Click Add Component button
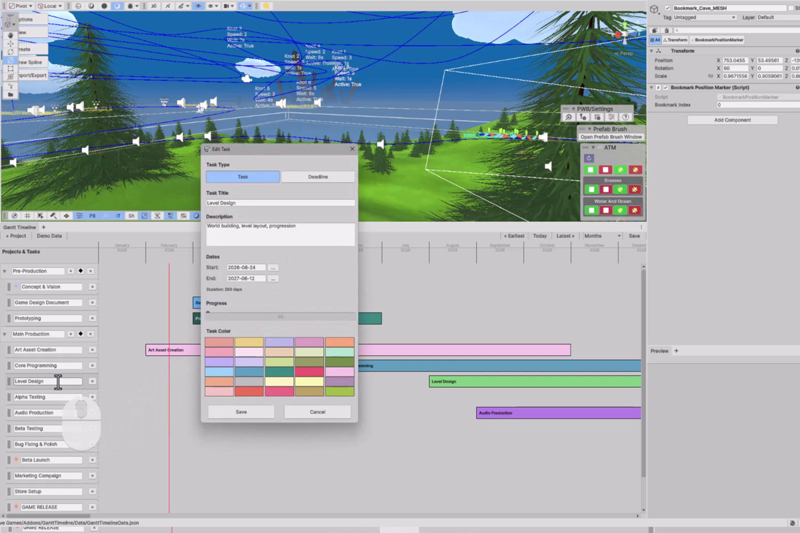This screenshot has width=800, height=533. pyautogui.click(x=733, y=120)
